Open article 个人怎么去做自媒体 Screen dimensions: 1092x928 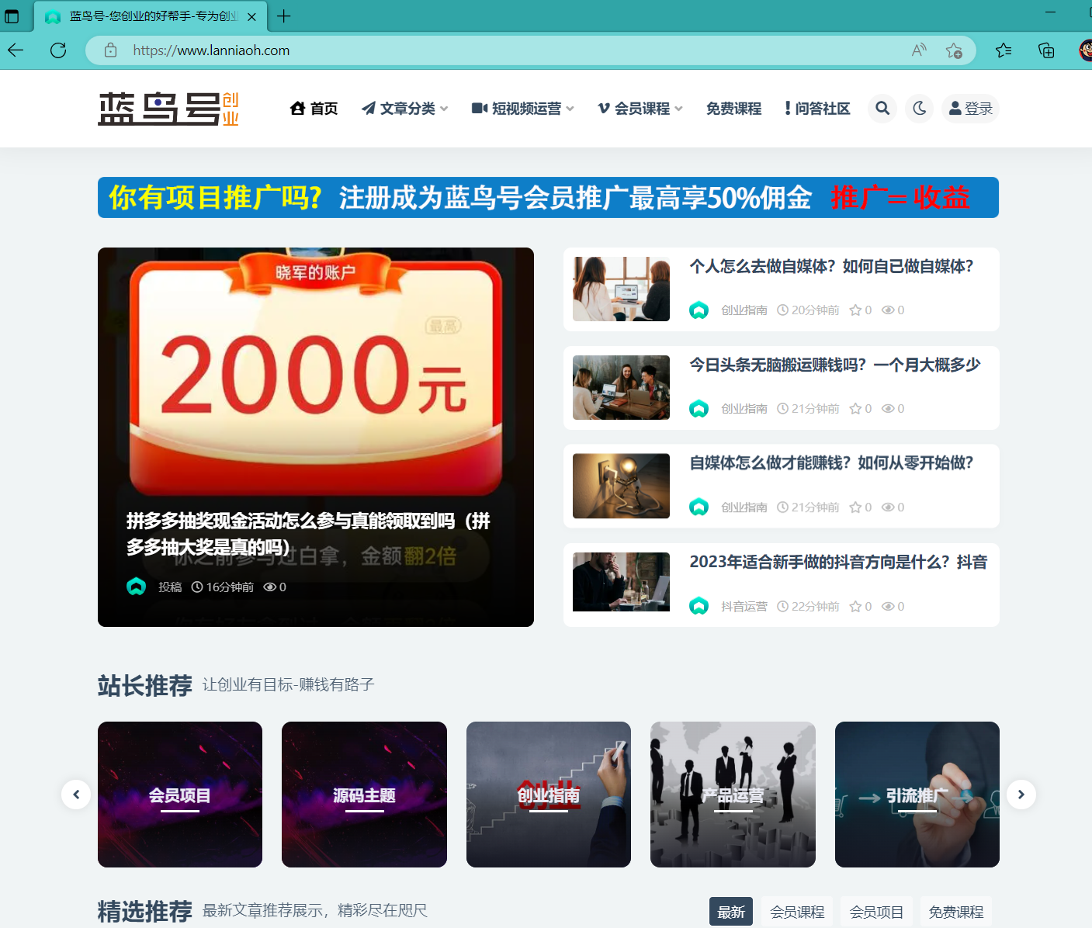831,267
